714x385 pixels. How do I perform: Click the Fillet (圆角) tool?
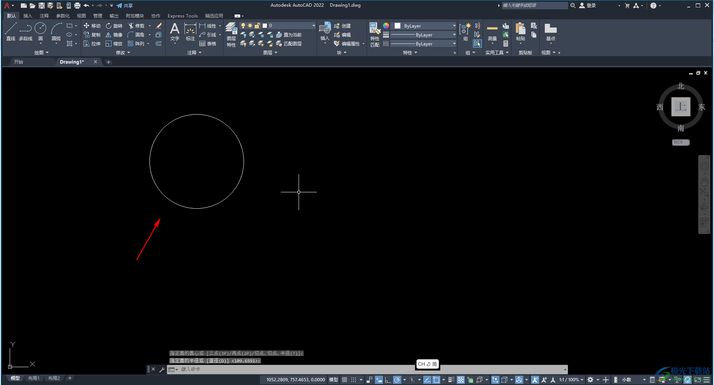tap(136, 35)
